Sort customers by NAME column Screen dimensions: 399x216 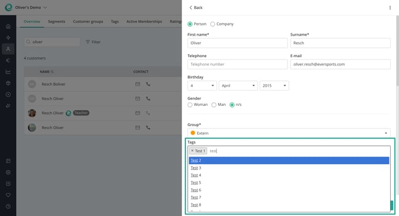(x=46, y=71)
